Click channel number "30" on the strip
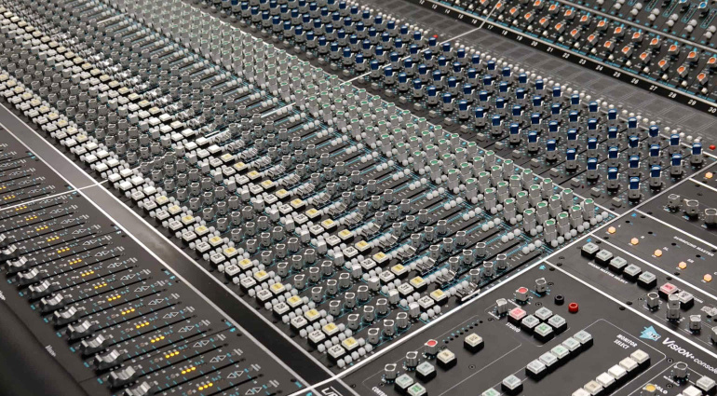The height and width of the screenshot is (396, 717). 712,110
